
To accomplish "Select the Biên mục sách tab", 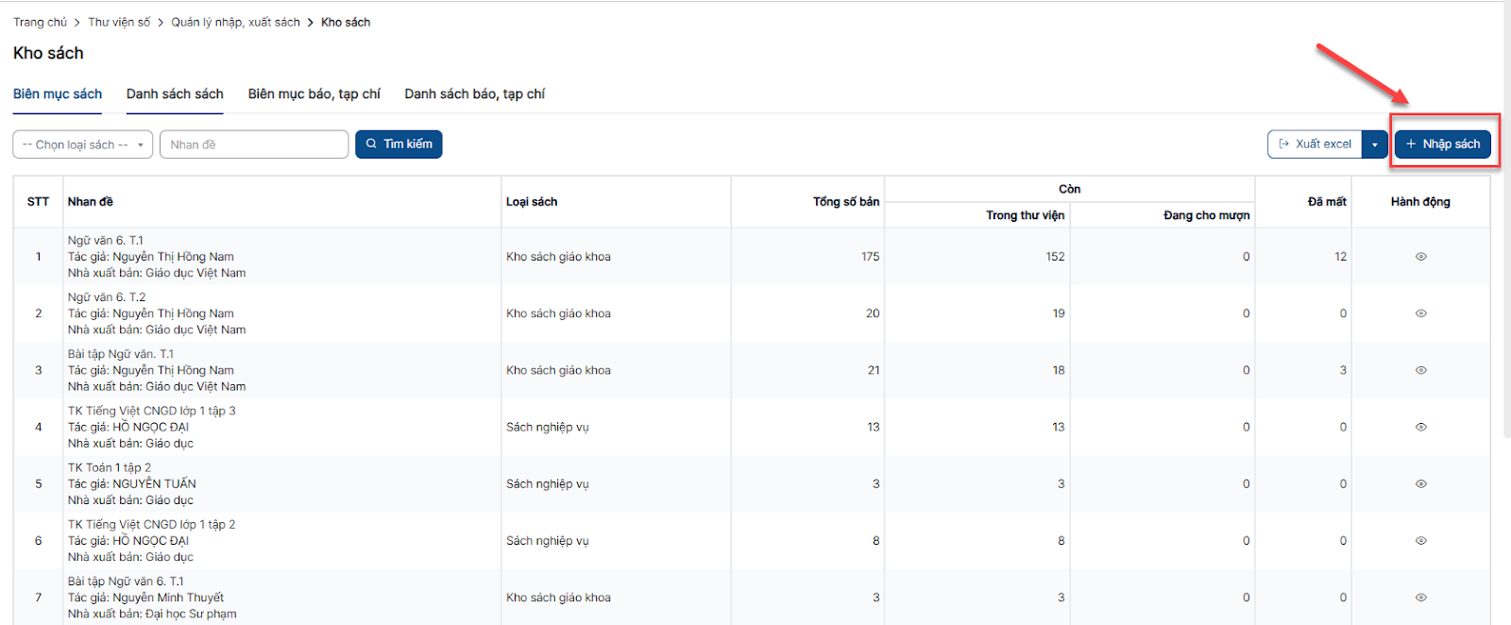I will (x=58, y=94).
